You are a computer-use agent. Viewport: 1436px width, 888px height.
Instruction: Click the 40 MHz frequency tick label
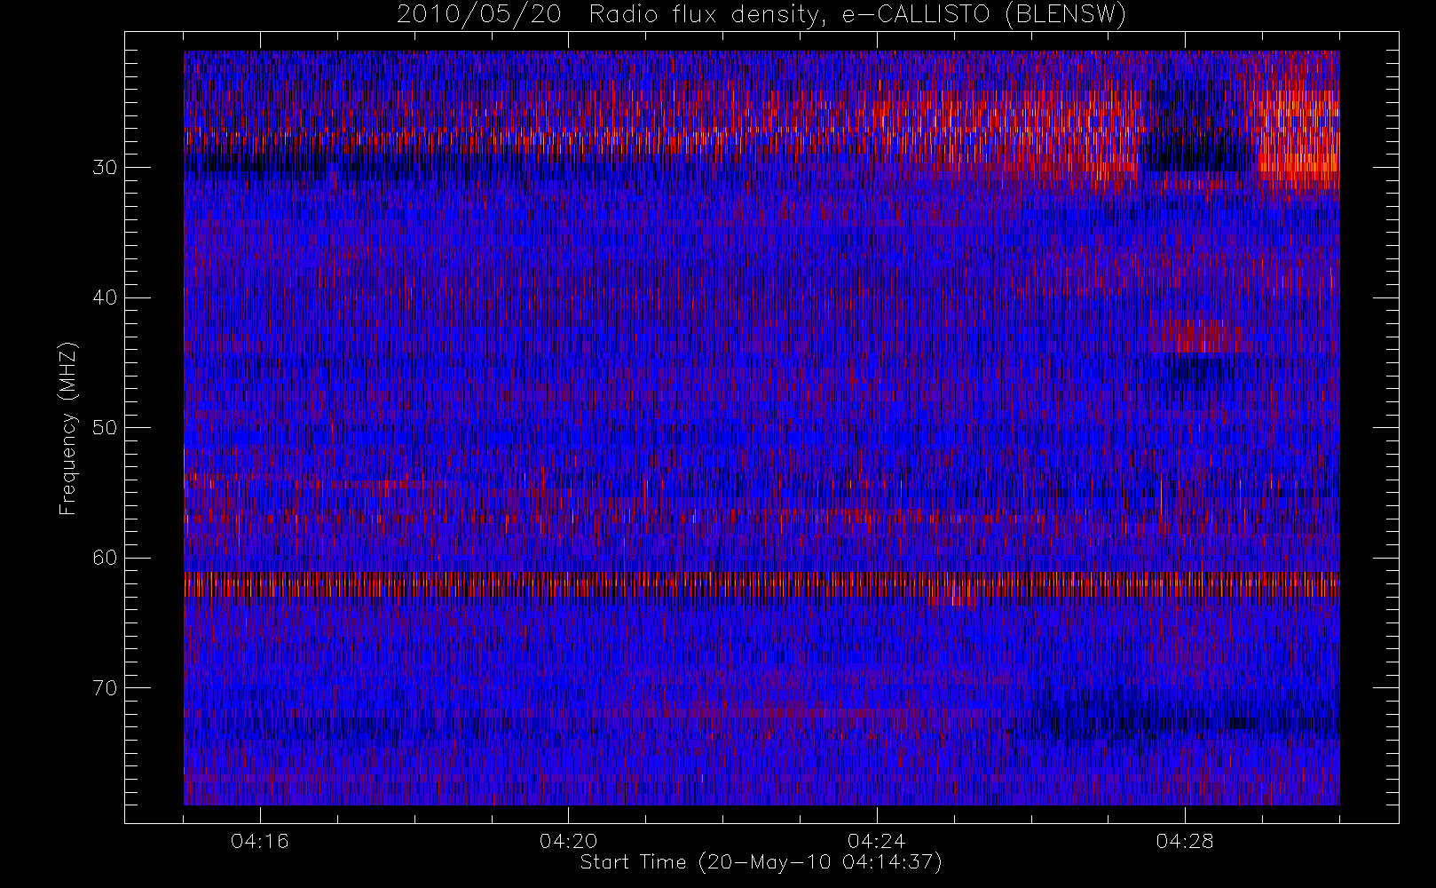105,297
